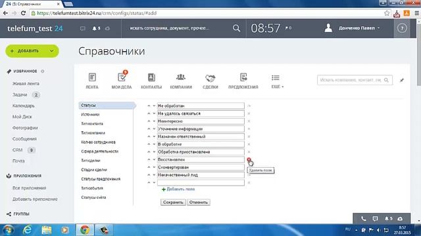421x236 pixels.
Task: Click the CRM company/contact search box
Action: (355, 80)
